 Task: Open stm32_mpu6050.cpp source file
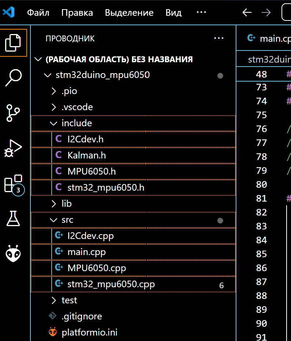(x=111, y=284)
